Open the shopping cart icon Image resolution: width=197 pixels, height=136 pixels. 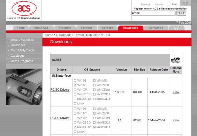(x=176, y=28)
